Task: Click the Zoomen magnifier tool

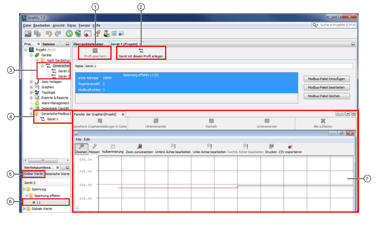Action: coord(81,146)
